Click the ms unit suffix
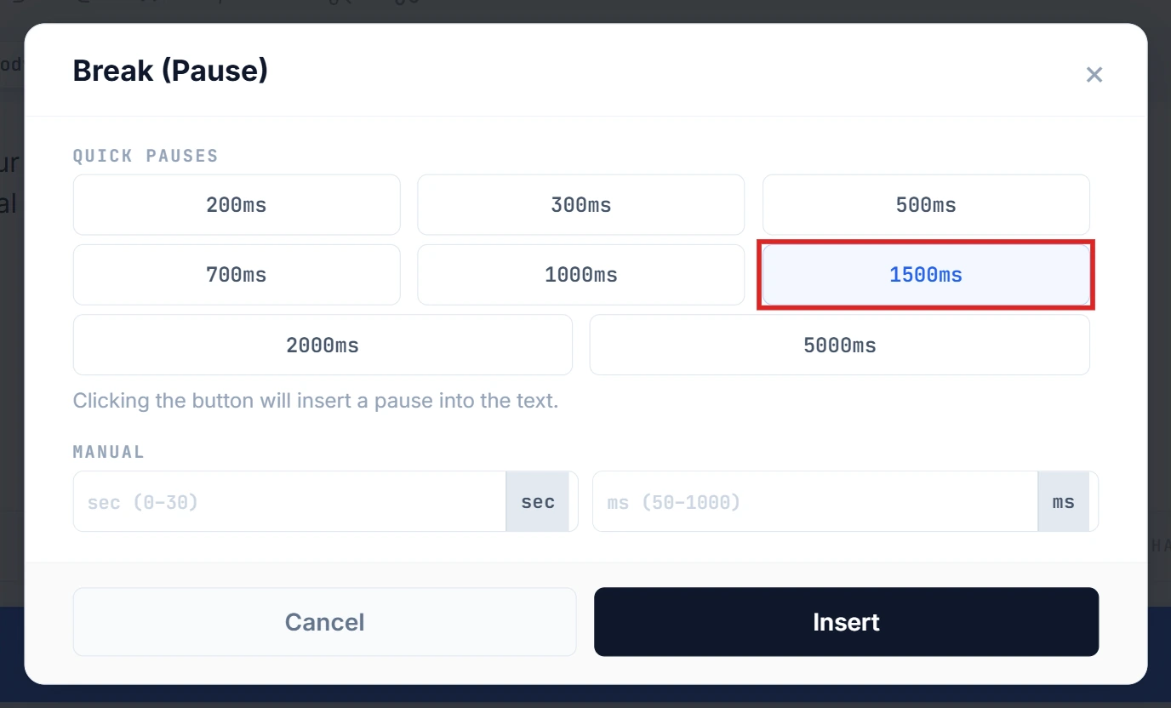This screenshot has width=1171, height=708. point(1063,501)
